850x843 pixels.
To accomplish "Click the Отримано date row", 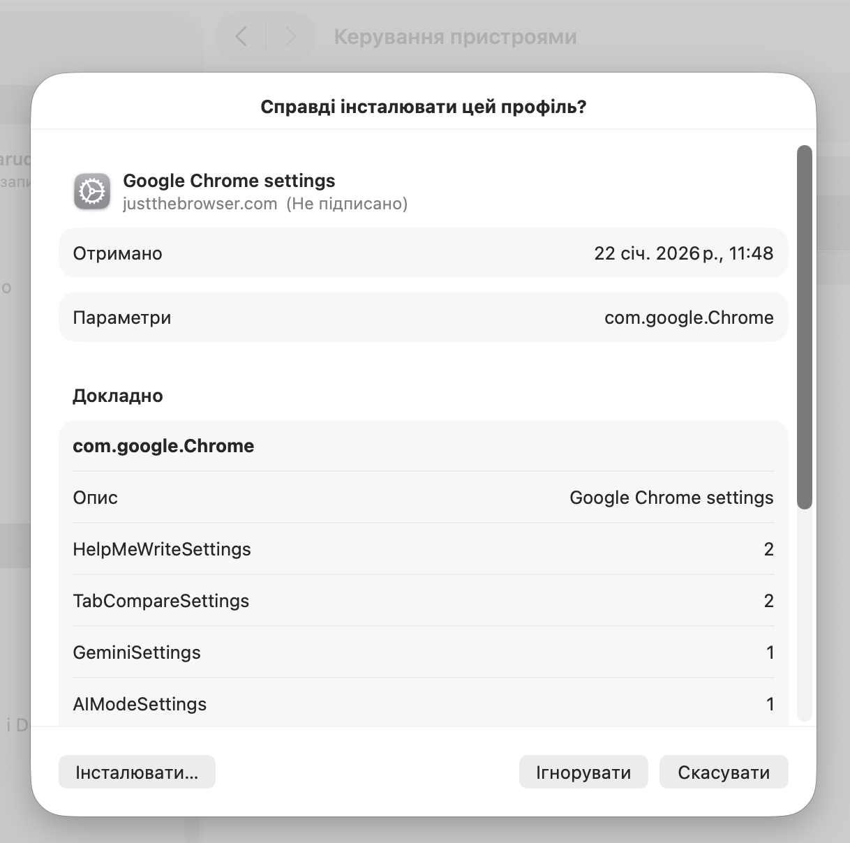I will [423, 253].
